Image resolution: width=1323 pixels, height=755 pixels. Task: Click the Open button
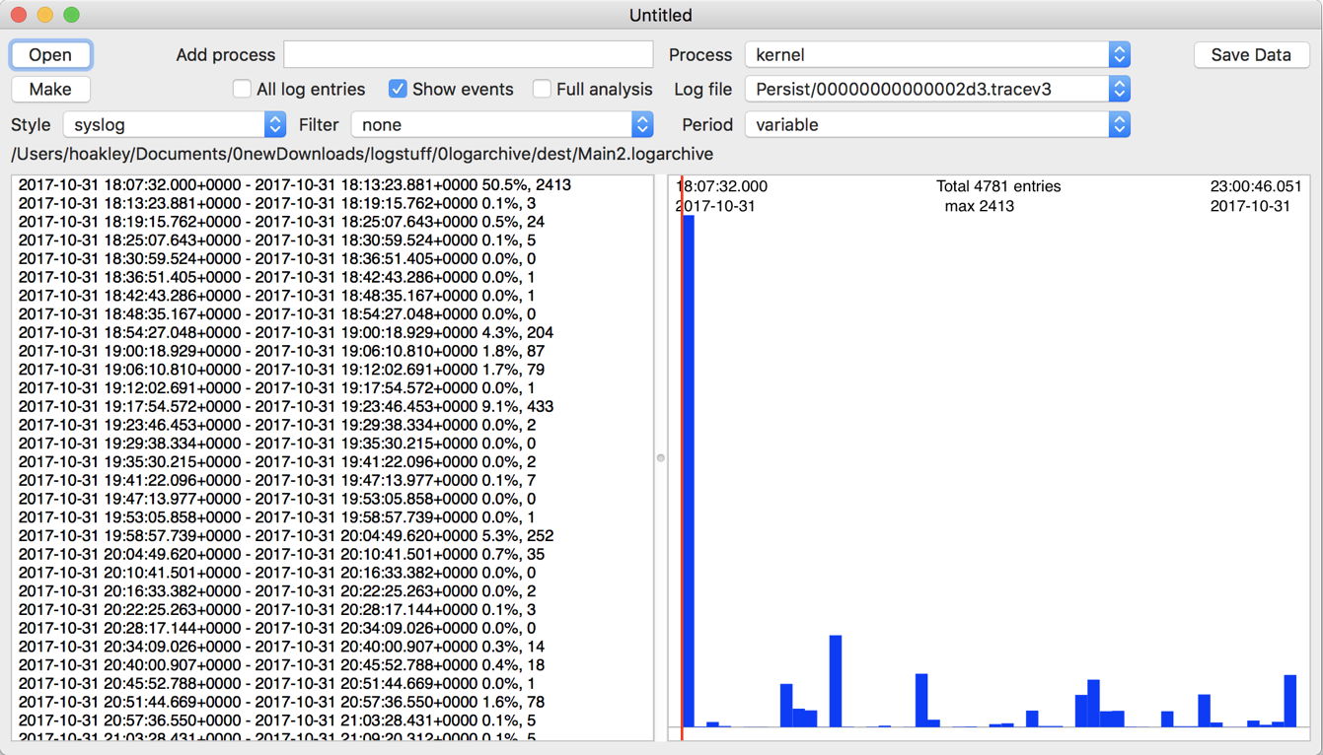[x=50, y=54]
